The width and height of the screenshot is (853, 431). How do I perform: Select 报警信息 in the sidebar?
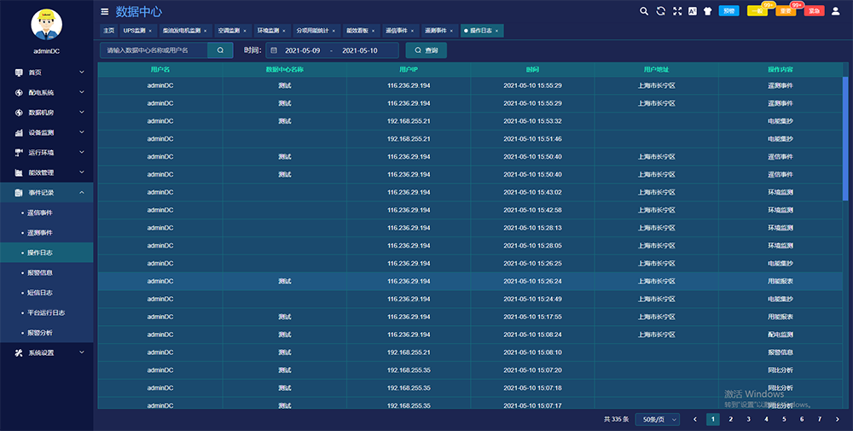point(40,273)
